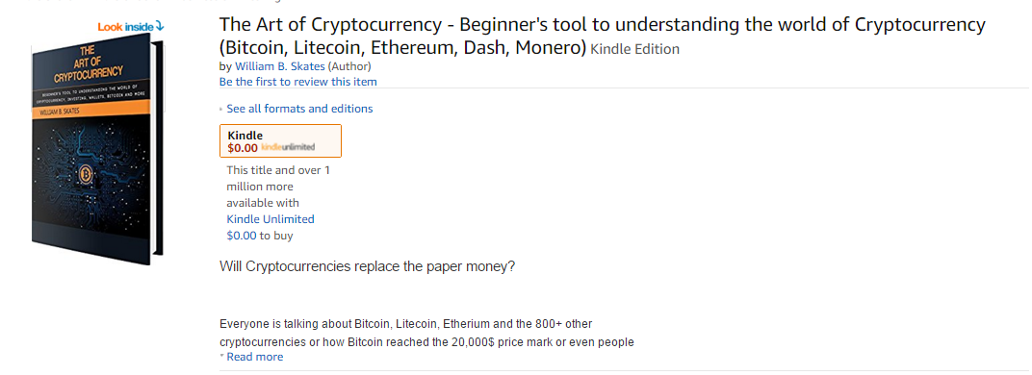1032x375 pixels.
Task: Open the Look inside label above cover
Action: tap(131, 27)
